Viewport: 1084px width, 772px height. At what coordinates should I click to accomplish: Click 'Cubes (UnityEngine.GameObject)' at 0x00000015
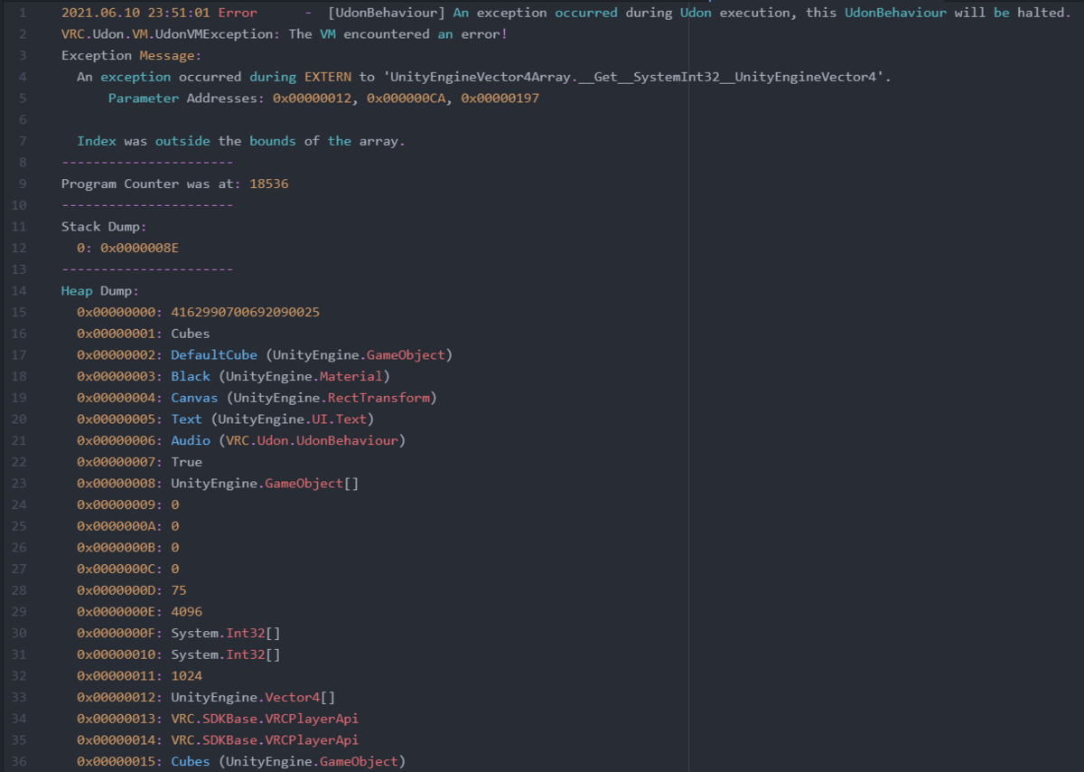point(288,762)
